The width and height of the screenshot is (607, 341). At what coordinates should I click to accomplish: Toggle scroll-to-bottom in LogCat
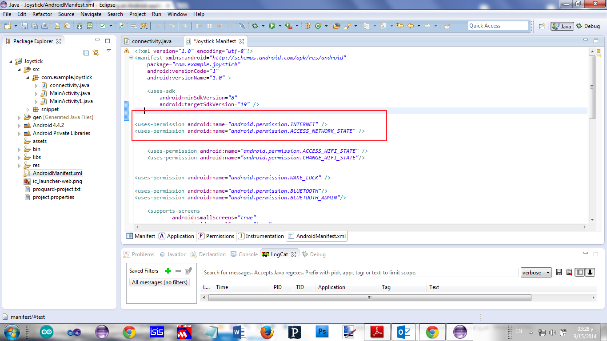(x=590, y=272)
